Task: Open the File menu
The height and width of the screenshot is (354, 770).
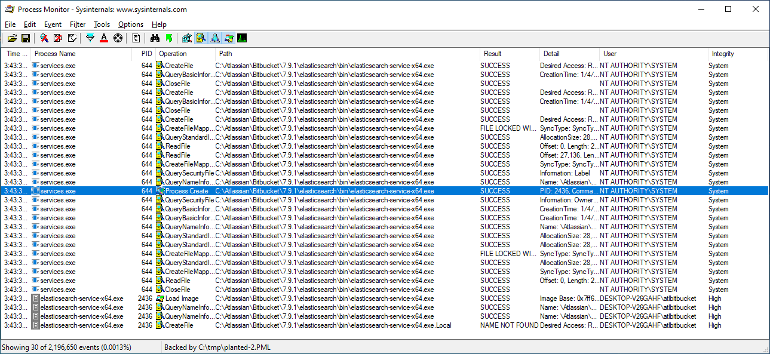Action: (x=10, y=24)
